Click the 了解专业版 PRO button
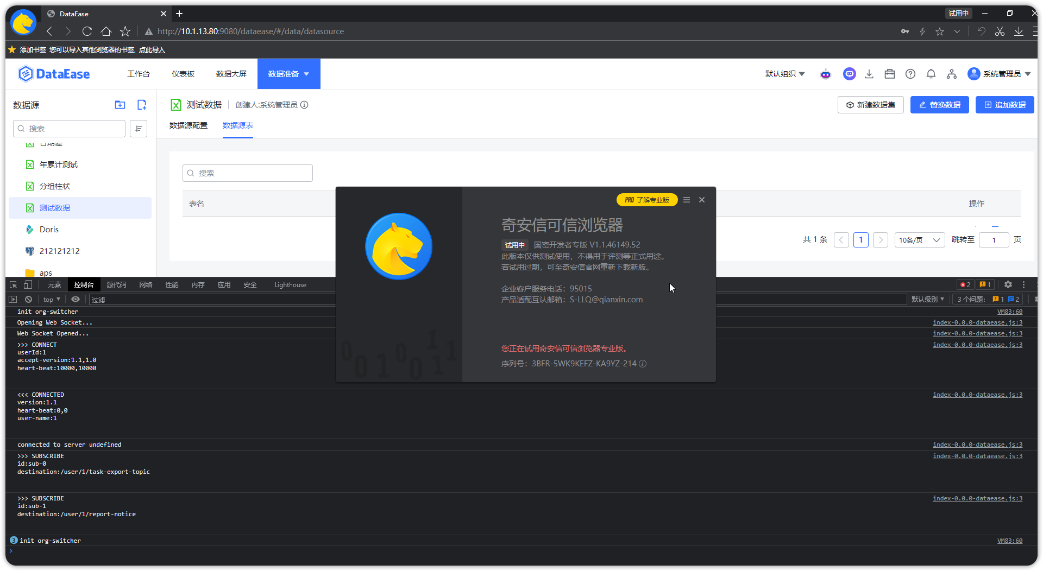 point(646,200)
